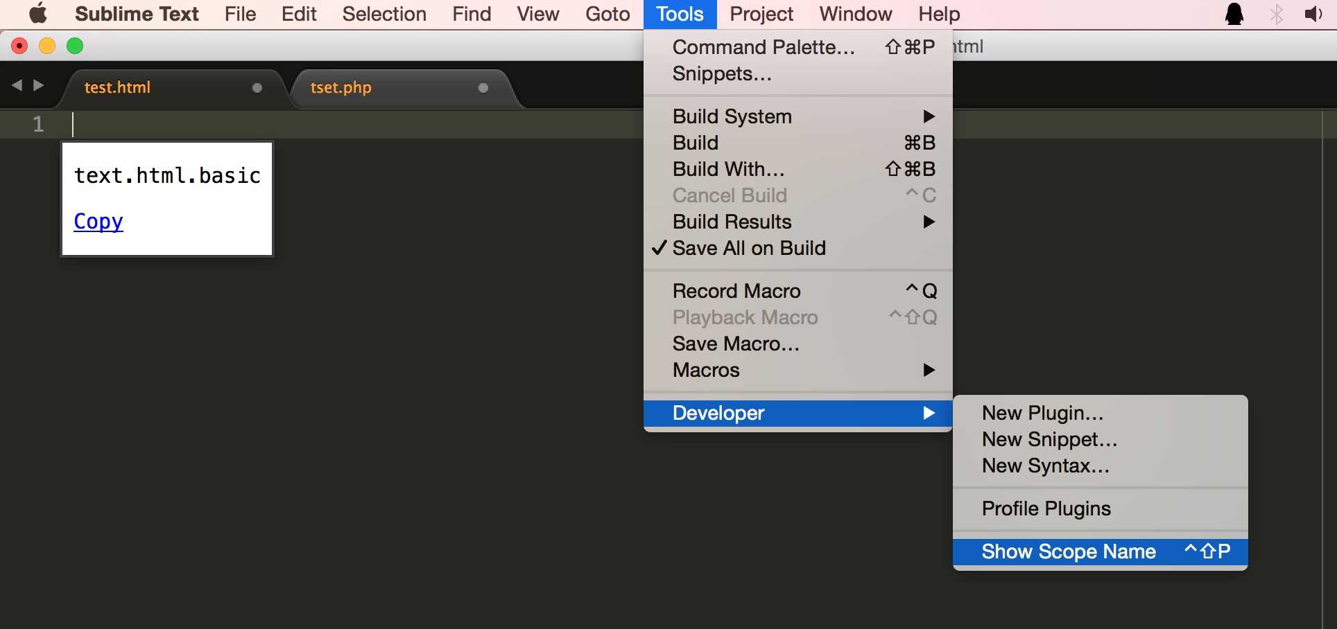Click the Build menu item
This screenshot has width=1337, height=629.
tap(797, 143)
